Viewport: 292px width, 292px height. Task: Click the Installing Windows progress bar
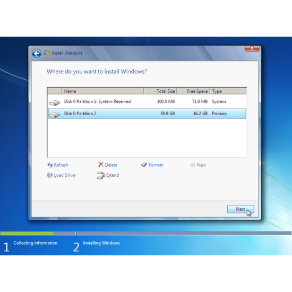184,233
